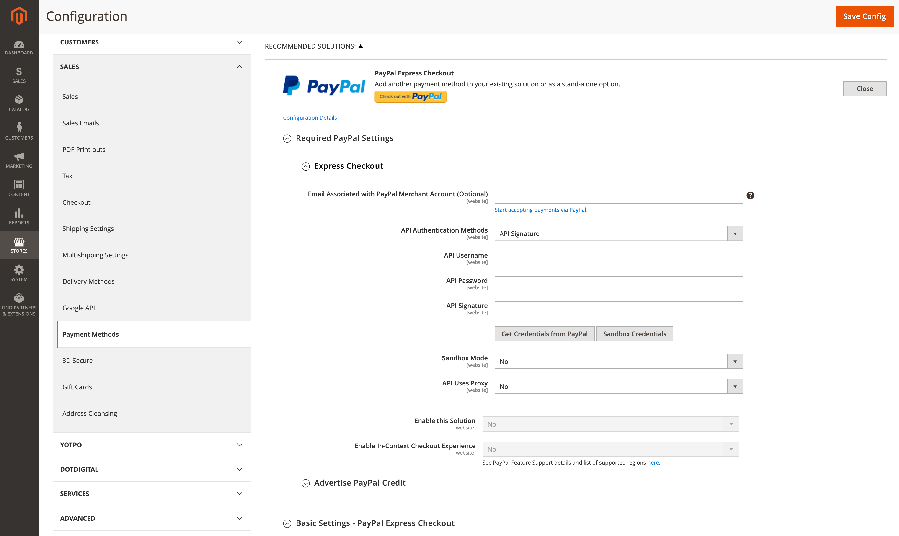Select the 3D Secure menu item
Image resolution: width=899 pixels, height=536 pixels.
coord(78,360)
